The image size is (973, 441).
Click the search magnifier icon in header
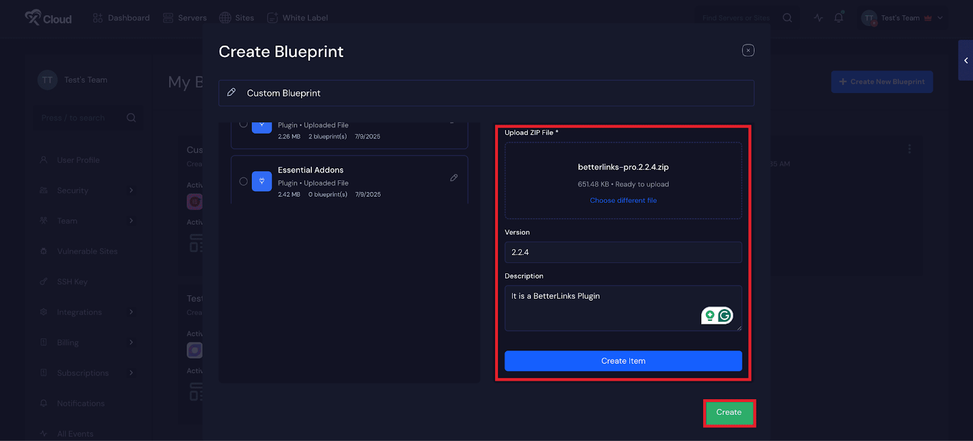click(788, 18)
